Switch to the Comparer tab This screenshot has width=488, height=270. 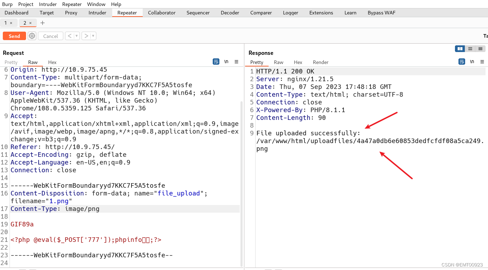click(x=261, y=13)
